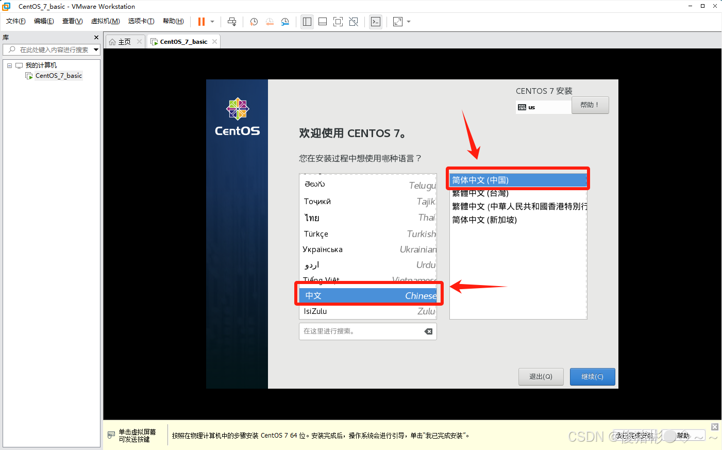Switch to the CentOS_7_basic tab
Viewport: 722px width, 450px height.
click(x=183, y=42)
